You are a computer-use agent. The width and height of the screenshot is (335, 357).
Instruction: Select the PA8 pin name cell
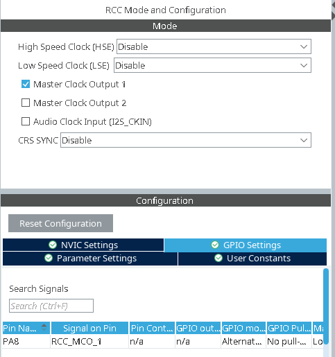click(26, 341)
